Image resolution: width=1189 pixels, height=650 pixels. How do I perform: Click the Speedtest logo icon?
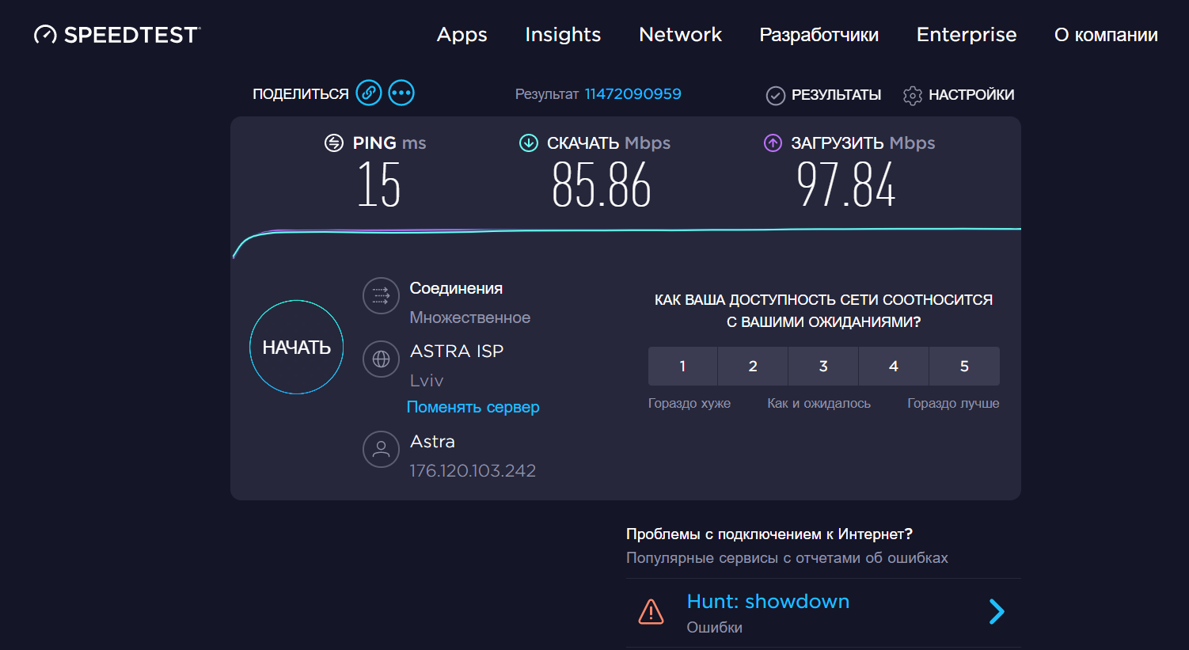point(45,35)
